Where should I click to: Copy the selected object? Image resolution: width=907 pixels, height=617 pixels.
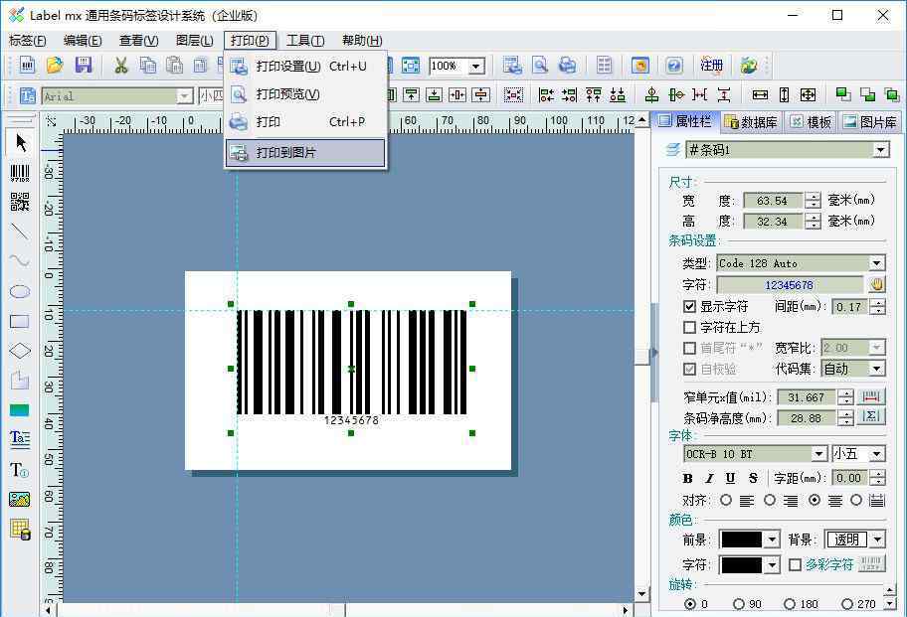click(148, 66)
